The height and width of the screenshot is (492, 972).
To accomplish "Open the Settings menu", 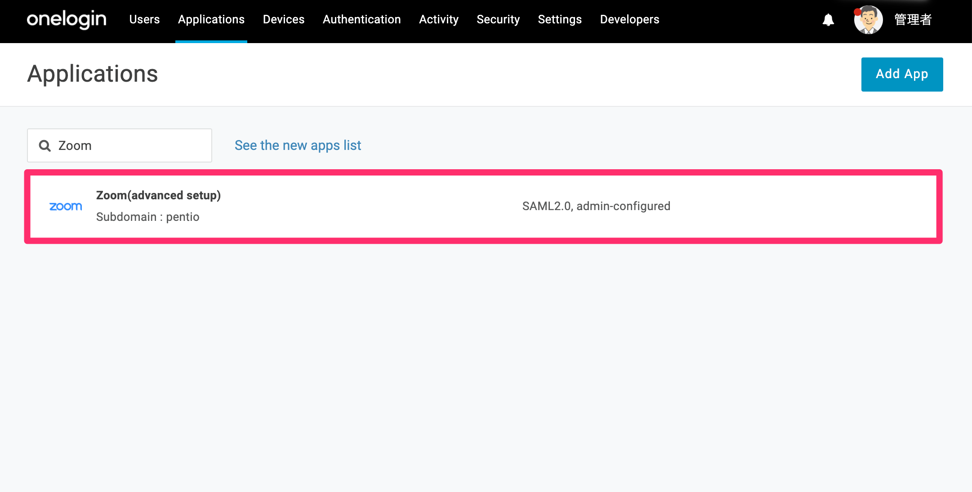I will (560, 20).
